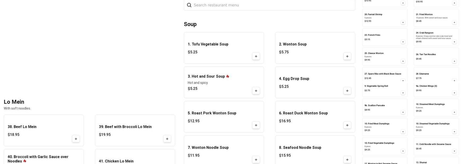Add Chicken Wings (4) via plus button
This screenshot has height=164, width=461.
(x=454, y=93)
